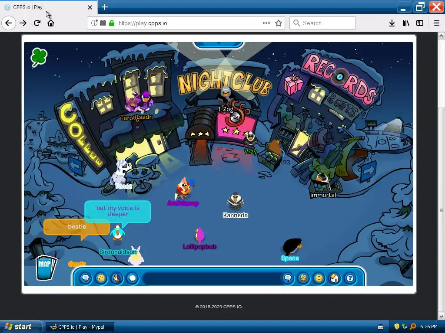Screen dimensions: 445x333
Task: Open the browser home page icon
Action: [51, 23]
